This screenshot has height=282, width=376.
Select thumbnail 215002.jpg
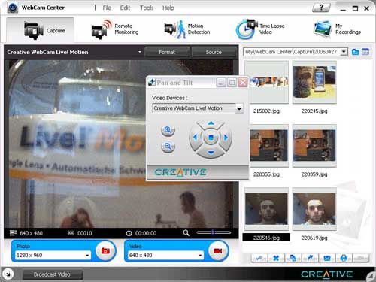click(x=266, y=82)
